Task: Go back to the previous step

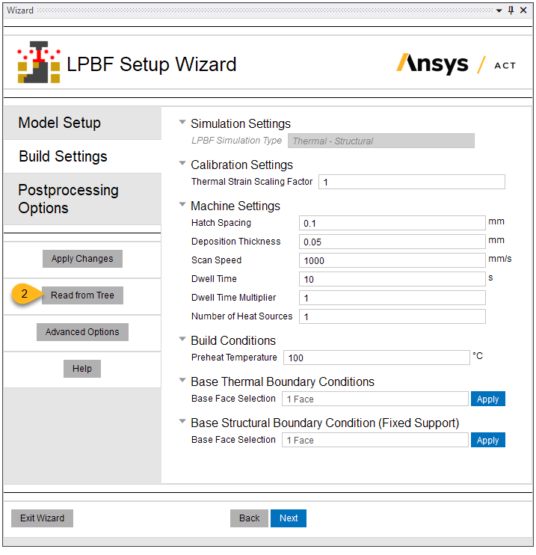Action: click(x=249, y=518)
